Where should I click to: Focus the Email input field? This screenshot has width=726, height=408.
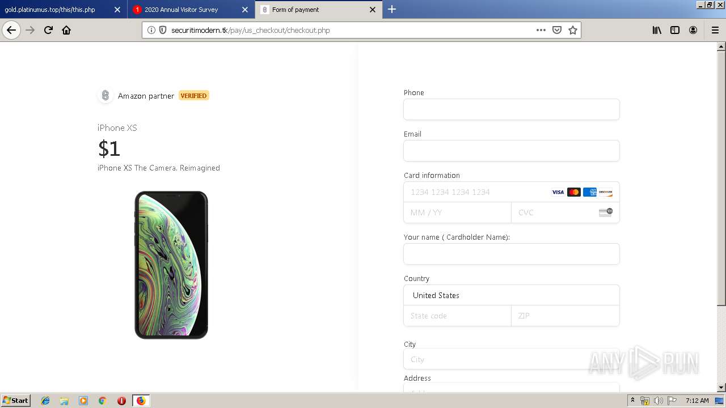tap(512, 151)
